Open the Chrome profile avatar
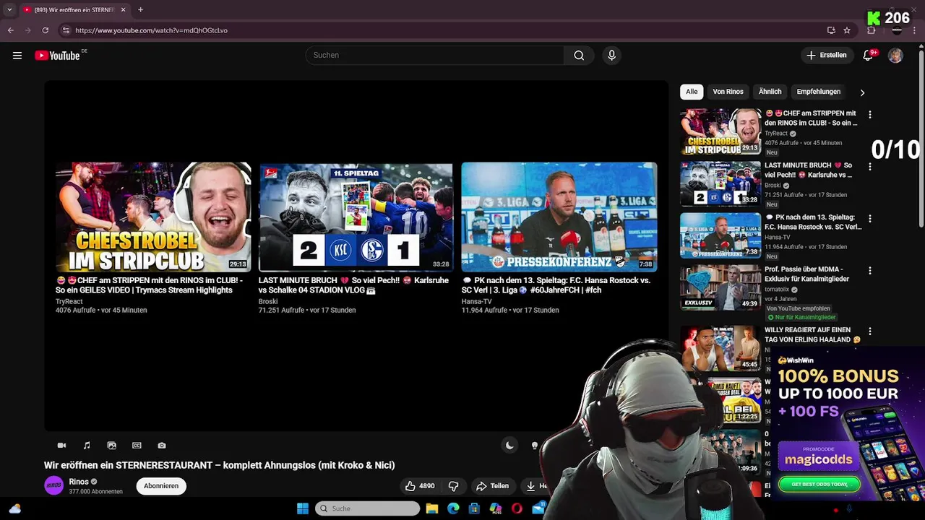 (x=897, y=30)
